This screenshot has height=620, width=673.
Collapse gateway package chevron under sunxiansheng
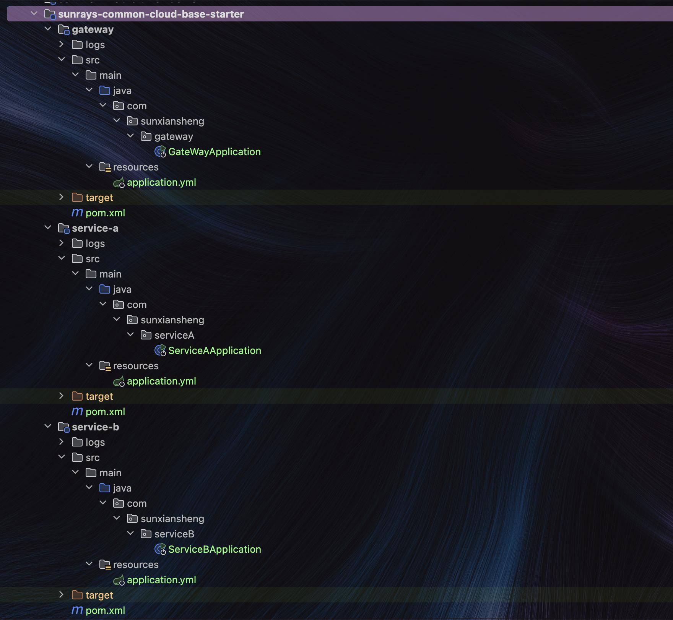pos(130,136)
